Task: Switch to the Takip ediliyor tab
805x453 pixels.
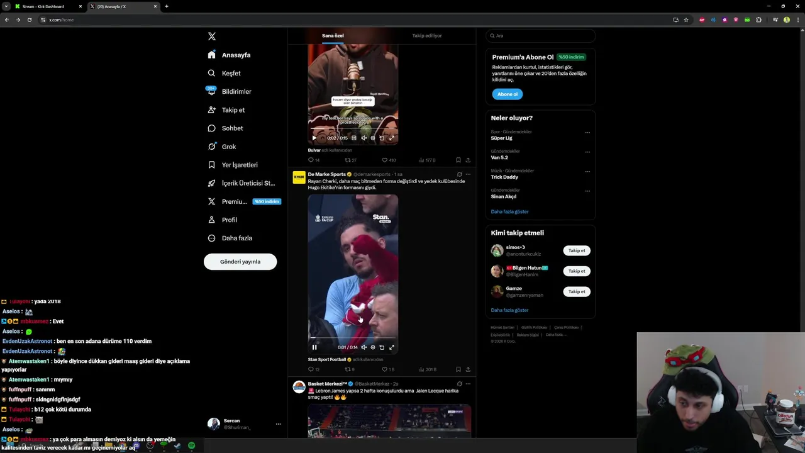Action: point(427,36)
